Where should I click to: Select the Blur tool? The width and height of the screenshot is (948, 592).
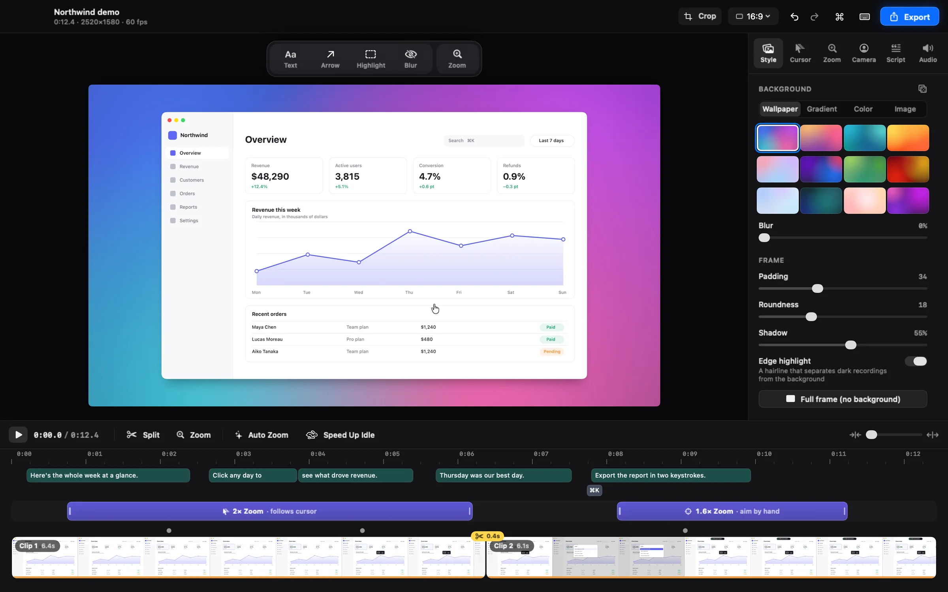410,59
